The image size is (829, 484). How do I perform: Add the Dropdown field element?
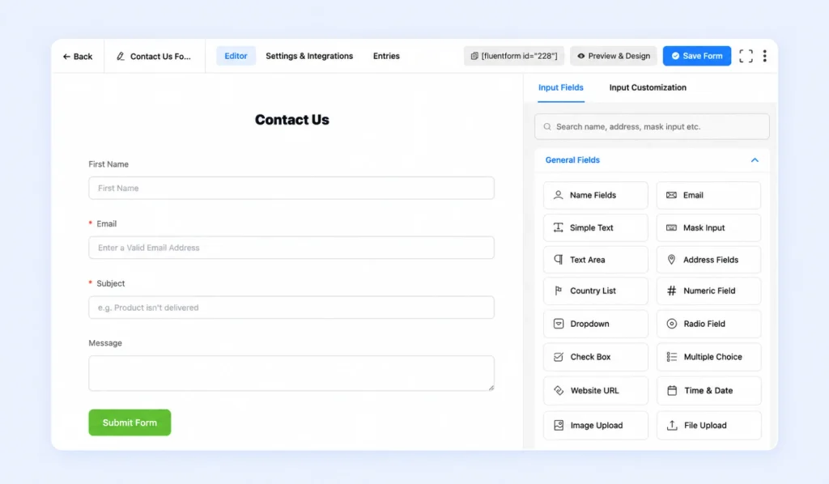595,324
